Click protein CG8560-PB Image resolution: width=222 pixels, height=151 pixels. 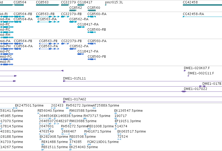point(92,59)
